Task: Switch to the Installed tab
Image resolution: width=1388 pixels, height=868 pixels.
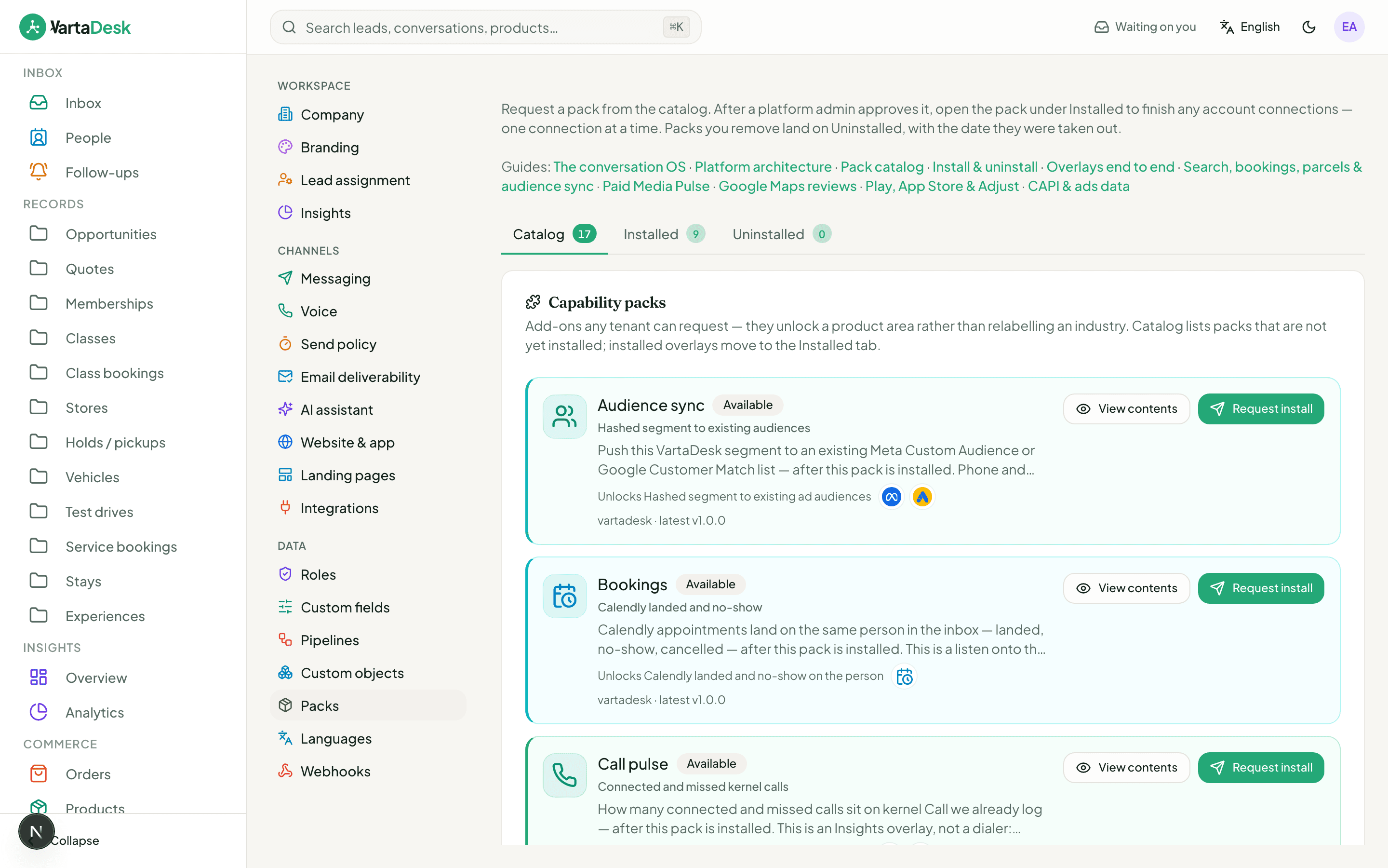Action: tap(664, 234)
